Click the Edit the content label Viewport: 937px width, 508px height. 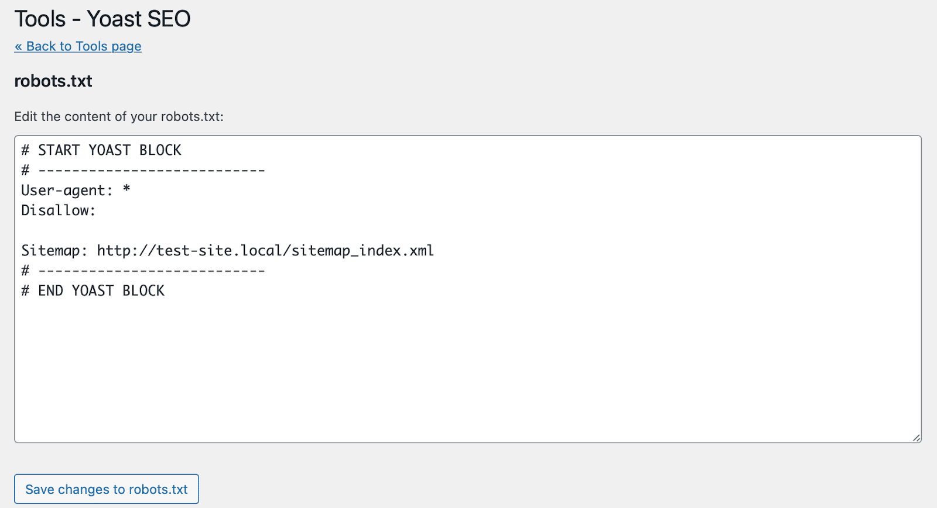[119, 116]
